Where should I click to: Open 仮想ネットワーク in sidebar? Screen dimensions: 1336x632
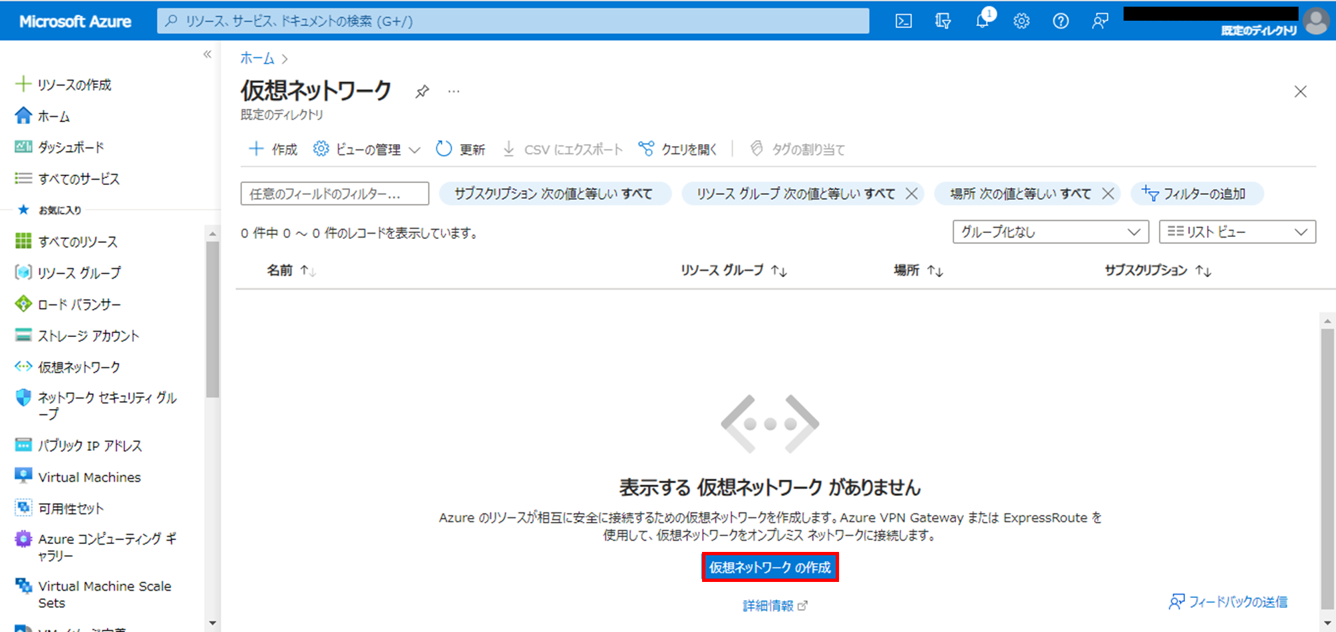pyautogui.click(x=67, y=367)
